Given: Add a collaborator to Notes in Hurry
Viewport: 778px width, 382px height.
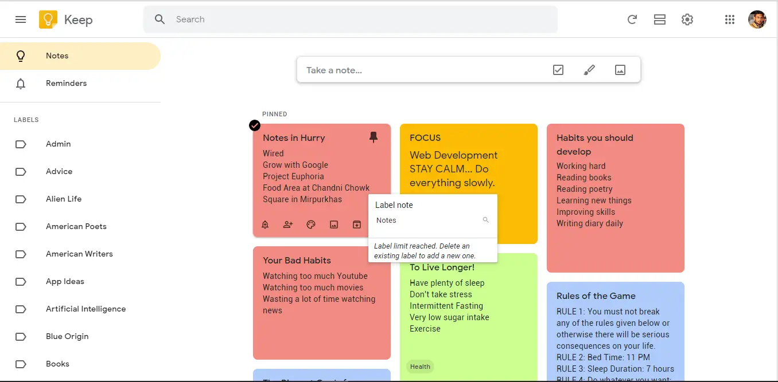Looking at the screenshot, I should tap(288, 225).
